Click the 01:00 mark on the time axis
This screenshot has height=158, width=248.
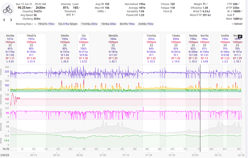pos(102,155)
